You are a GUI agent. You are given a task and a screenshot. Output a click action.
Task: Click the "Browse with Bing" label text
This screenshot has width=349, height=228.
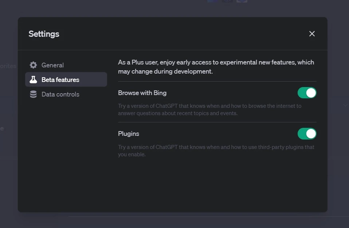(x=142, y=93)
